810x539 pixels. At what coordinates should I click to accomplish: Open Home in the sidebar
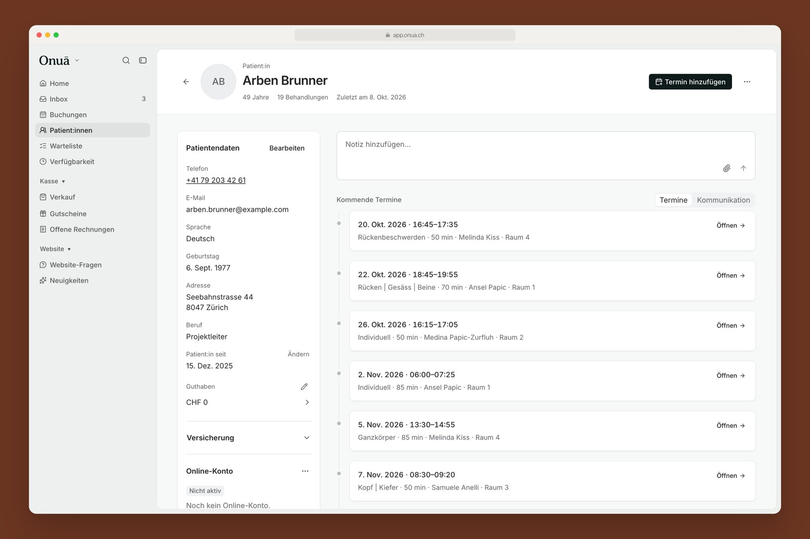pyautogui.click(x=93, y=83)
